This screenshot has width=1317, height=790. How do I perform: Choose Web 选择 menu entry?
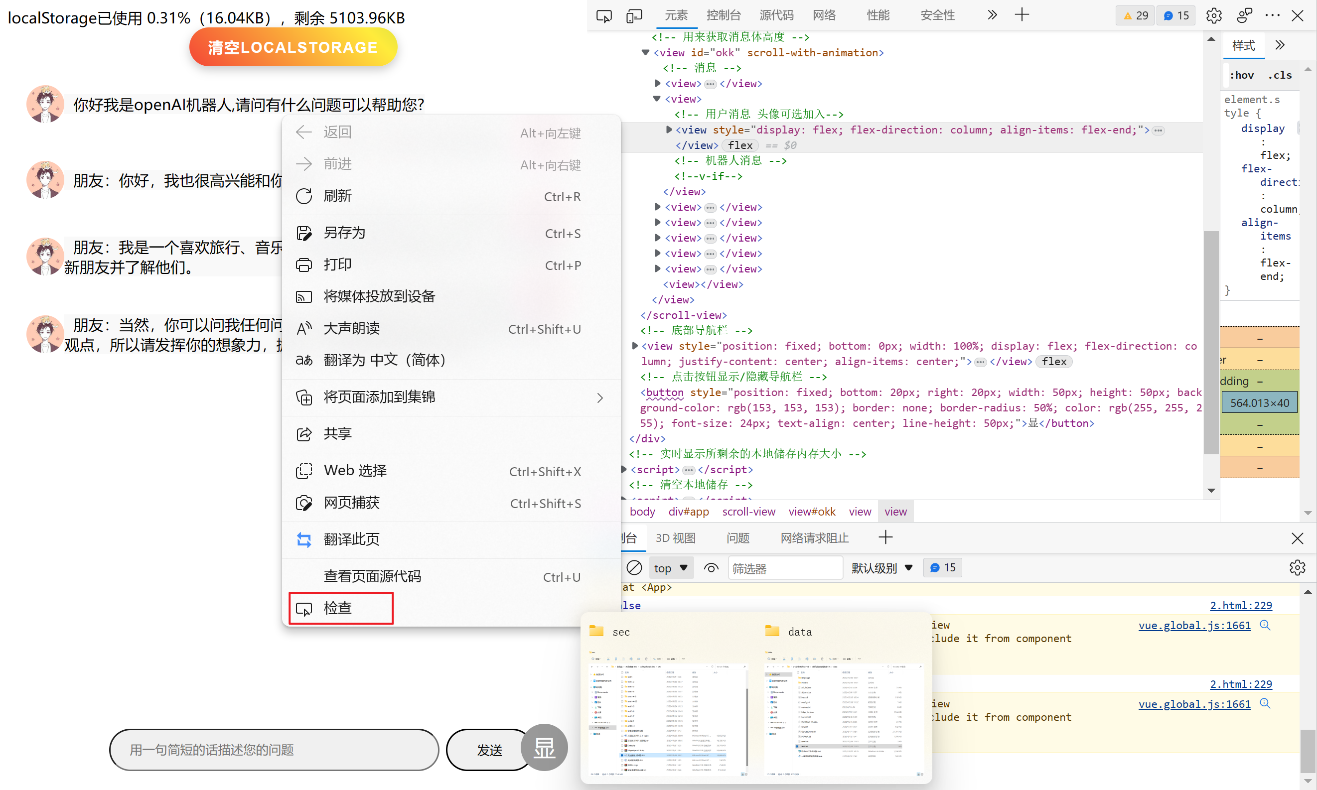(x=451, y=471)
